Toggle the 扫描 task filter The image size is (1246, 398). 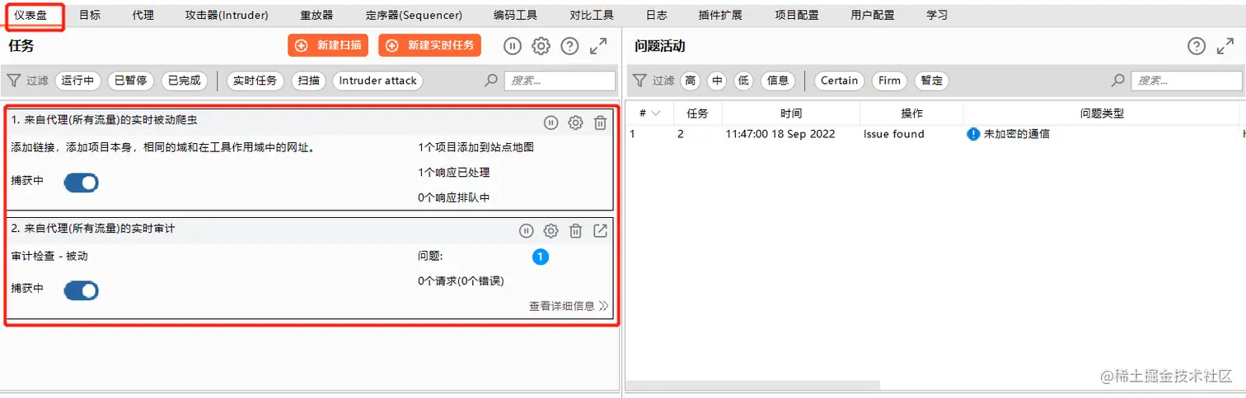[x=308, y=81]
